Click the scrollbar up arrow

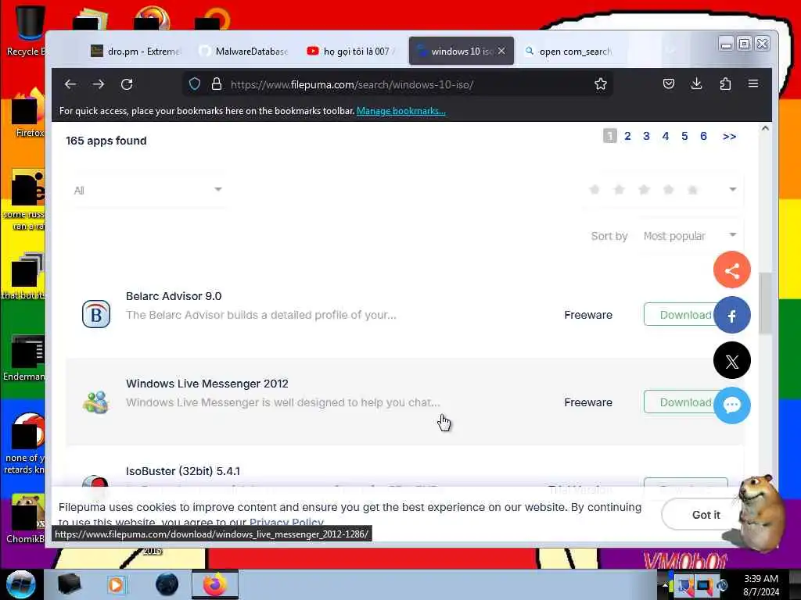click(765, 129)
